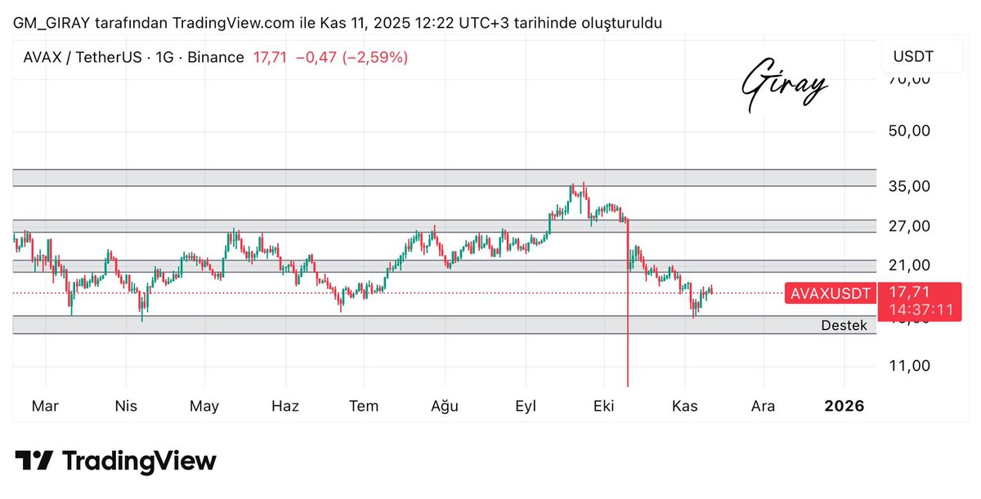Click the 70,00 price axis label
The image size is (981, 499).
[910, 80]
